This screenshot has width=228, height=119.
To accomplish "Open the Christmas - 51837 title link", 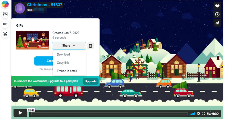I will tap(45, 5).
